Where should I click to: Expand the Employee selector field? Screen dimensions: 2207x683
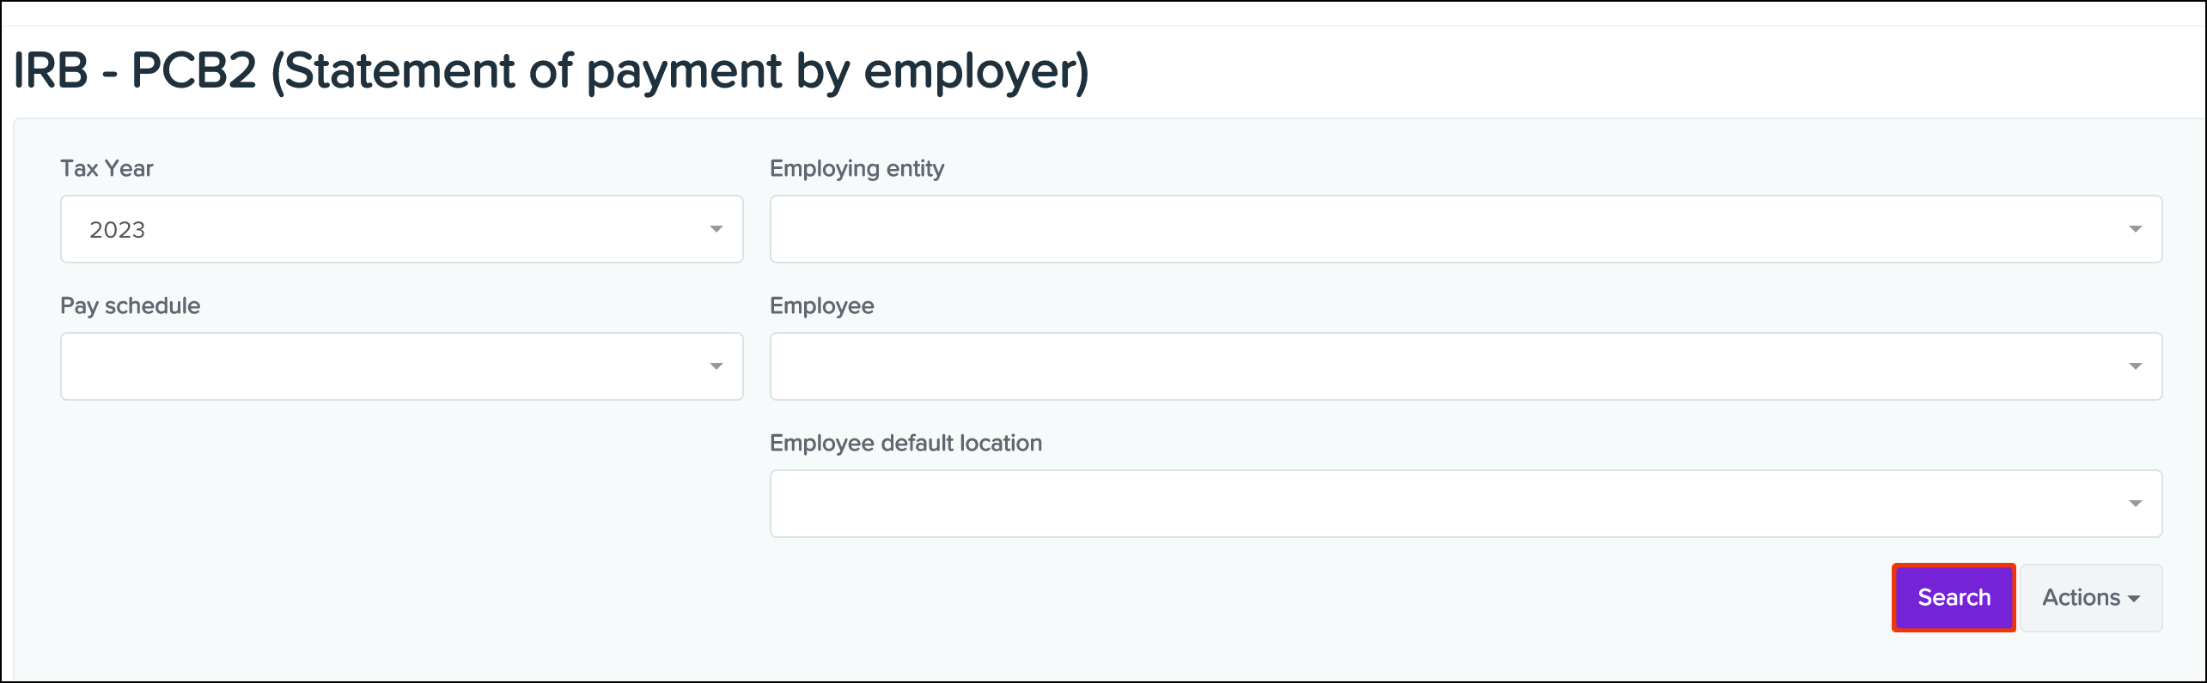click(1465, 366)
